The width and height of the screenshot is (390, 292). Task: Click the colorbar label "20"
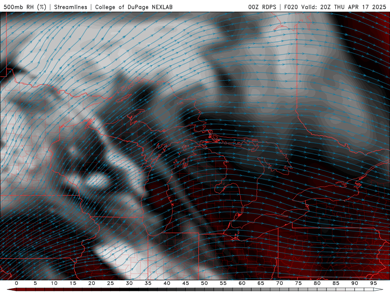tap(92, 283)
